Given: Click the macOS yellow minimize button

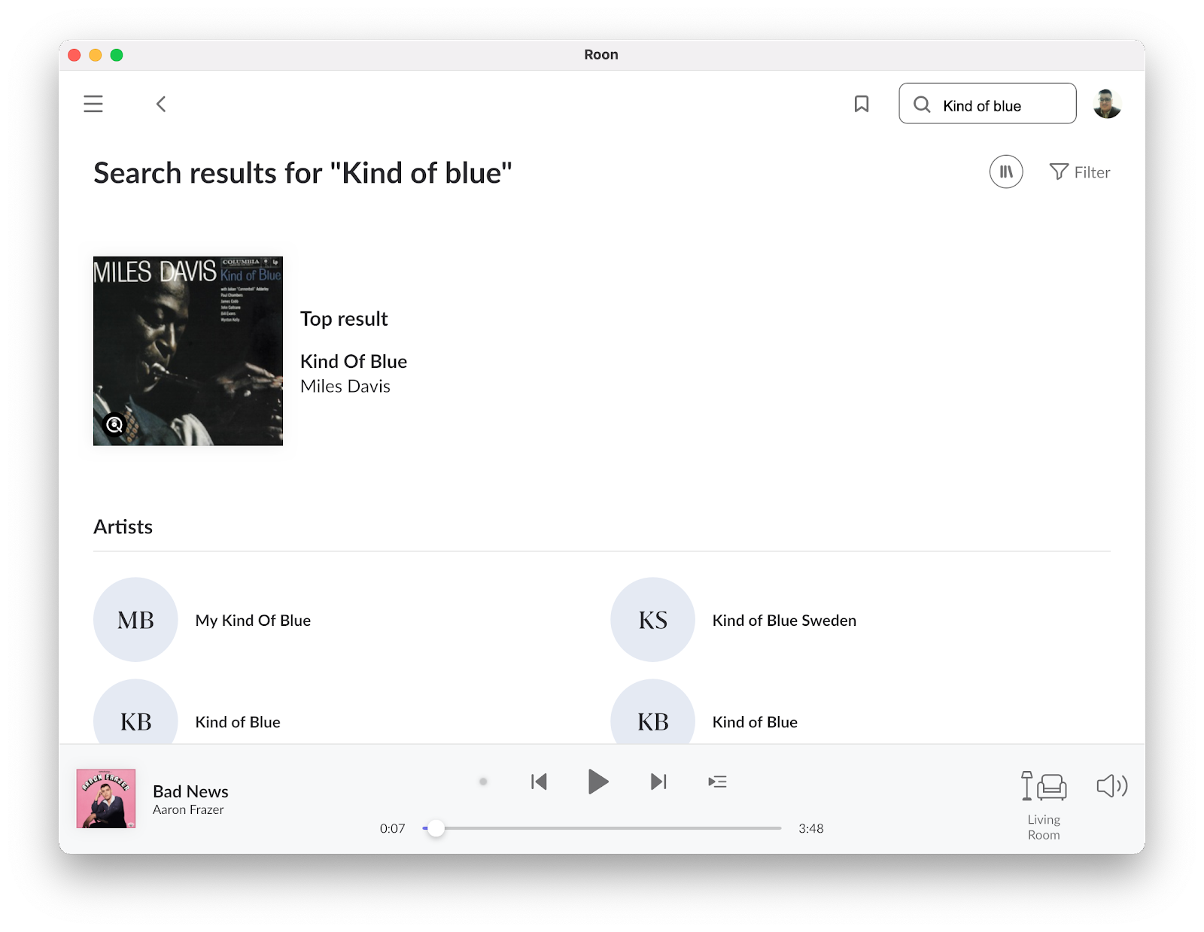Looking at the screenshot, I should (96, 55).
